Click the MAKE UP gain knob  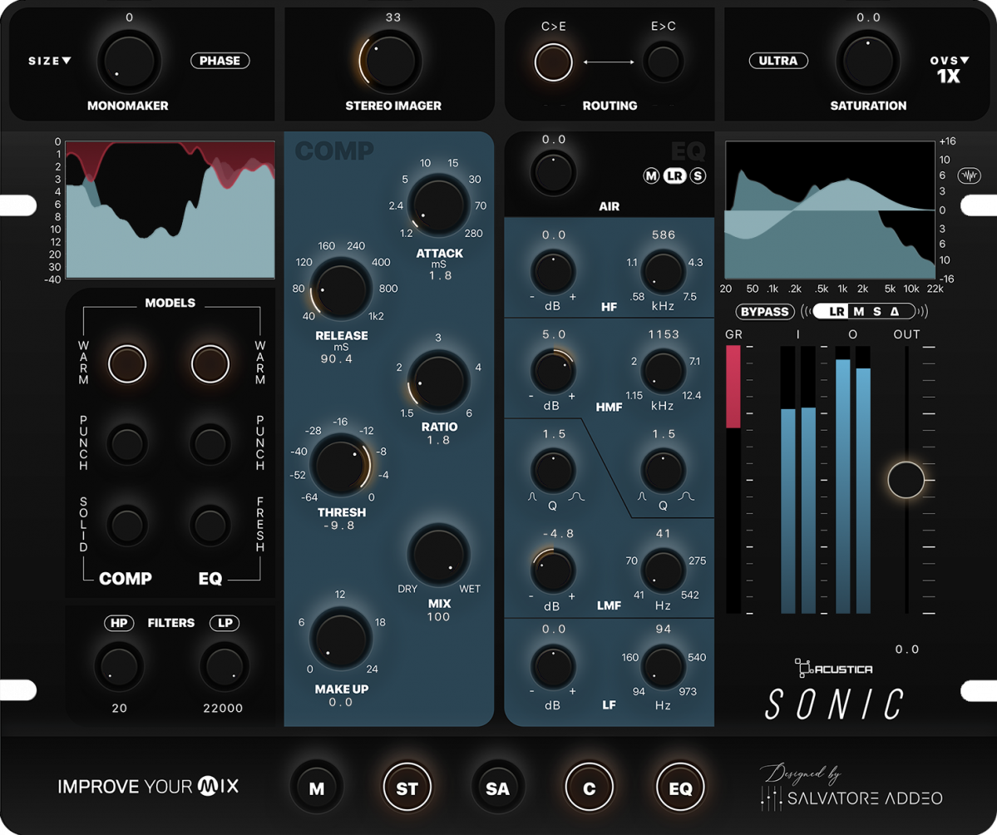point(341,638)
